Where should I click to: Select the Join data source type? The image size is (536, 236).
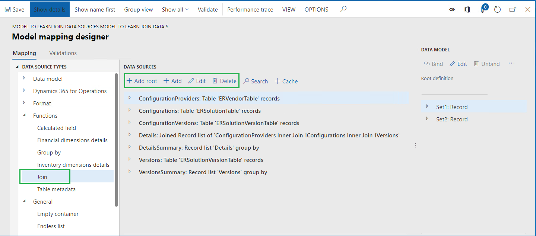42,177
